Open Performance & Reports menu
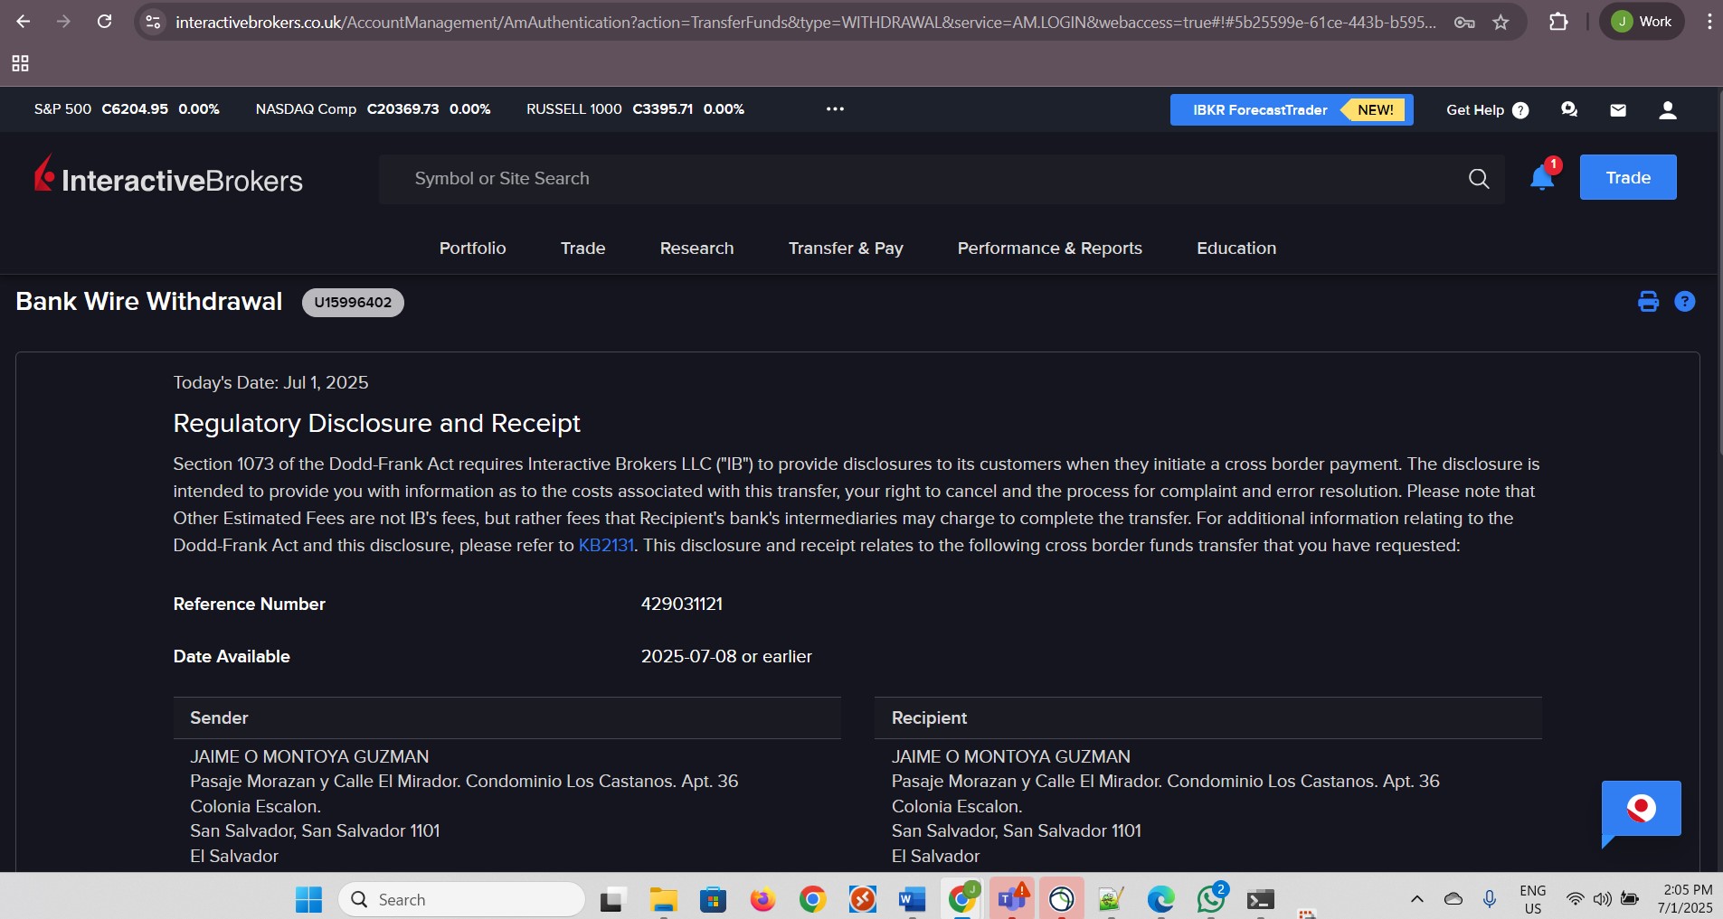The image size is (1723, 919). [1050, 249]
